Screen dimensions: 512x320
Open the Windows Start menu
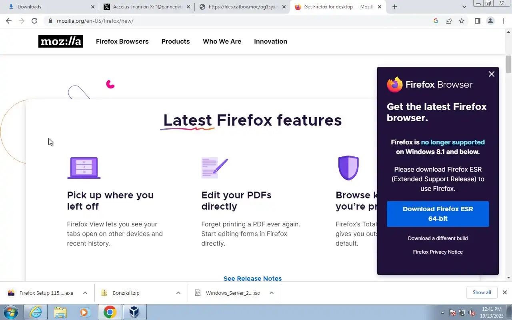click(11, 312)
